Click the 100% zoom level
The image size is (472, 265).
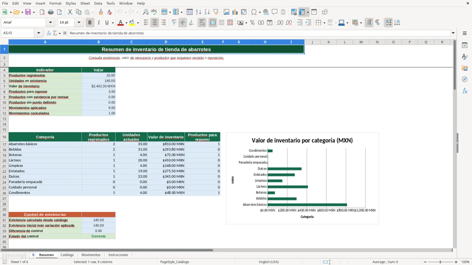tap(465, 262)
